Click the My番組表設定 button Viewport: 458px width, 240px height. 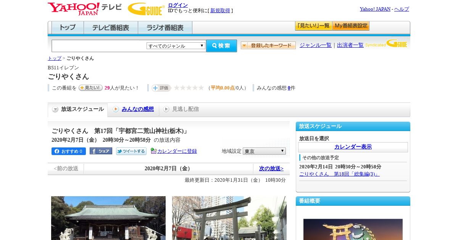351,26
